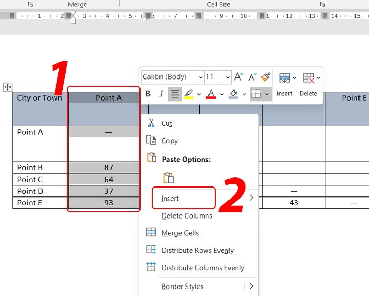Click the Border Styles submenu chevron
369x296 pixels.
coord(251,287)
